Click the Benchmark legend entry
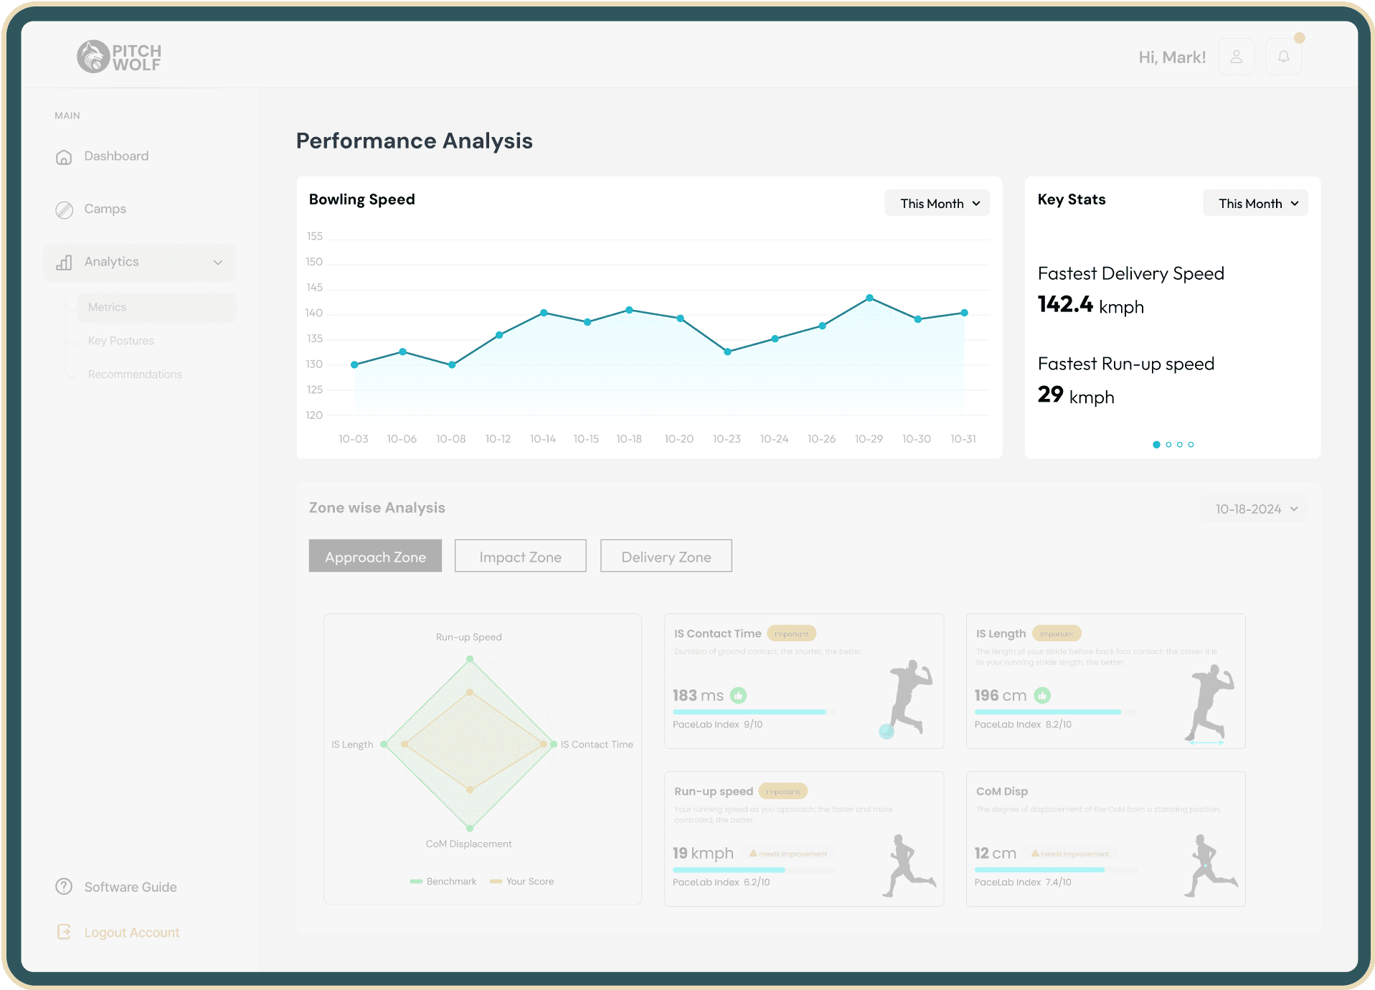 [443, 882]
